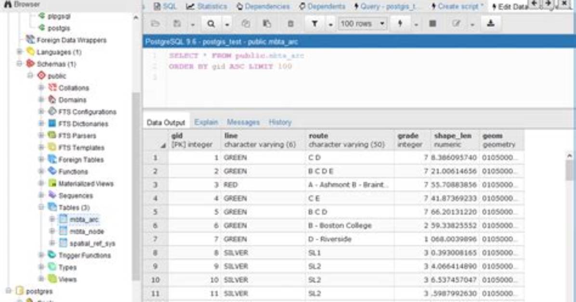This screenshot has width=576, height=302.
Task: Collapse the public schema node
Action: (x=30, y=75)
